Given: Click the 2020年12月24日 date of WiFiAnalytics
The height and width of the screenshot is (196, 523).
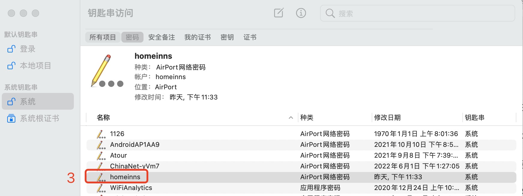Looking at the screenshot, I should pyautogui.click(x=417, y=188).
